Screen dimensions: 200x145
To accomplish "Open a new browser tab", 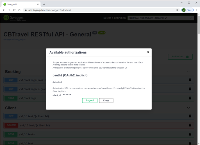I will click(x=44, y=4).
